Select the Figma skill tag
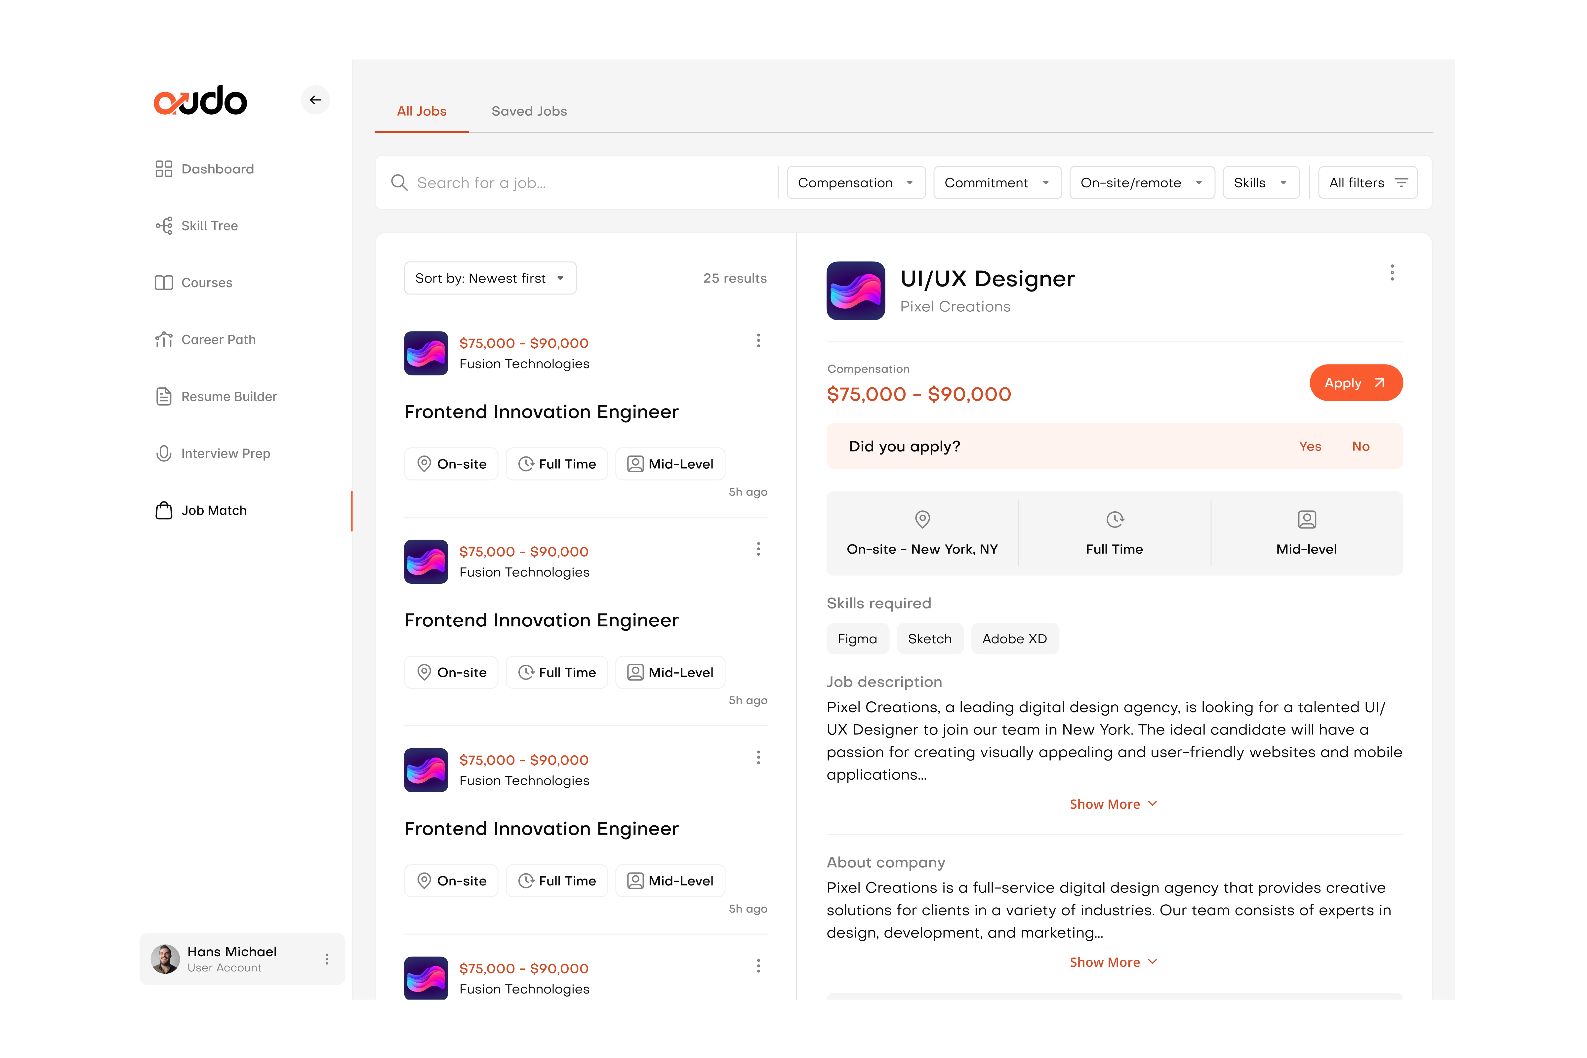1587x1058 pixels. 857,639
